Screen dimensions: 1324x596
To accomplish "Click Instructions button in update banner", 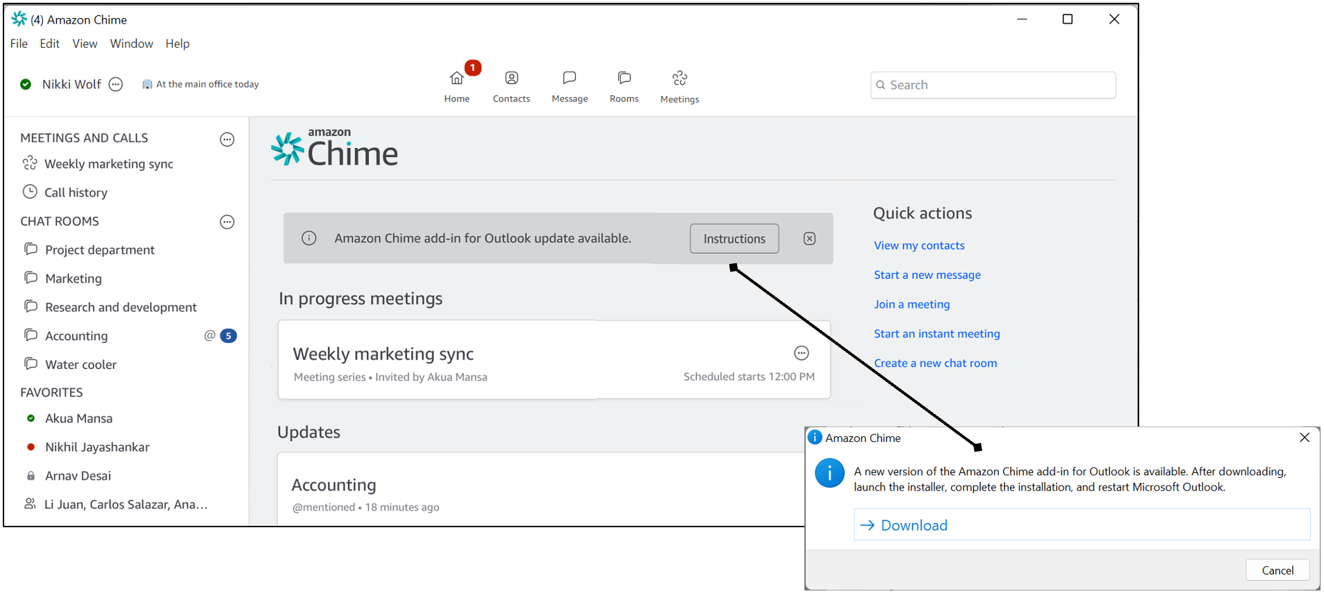I will 734,238.
